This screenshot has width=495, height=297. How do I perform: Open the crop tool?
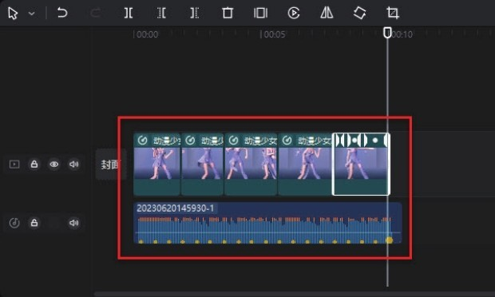(x=393, y=13)
